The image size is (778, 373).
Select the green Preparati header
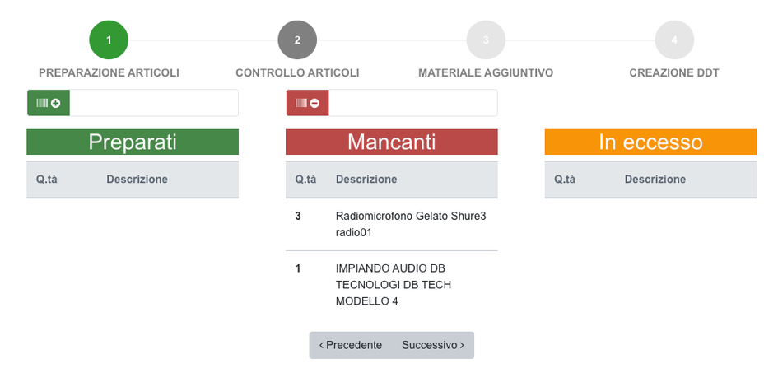coord(133,142)
